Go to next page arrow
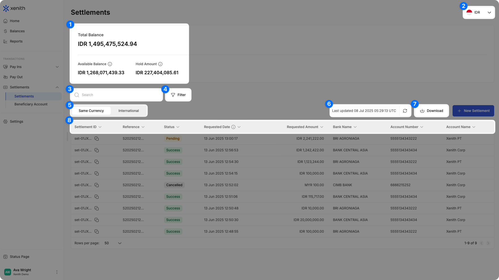The width and height of the screenshot is (499, 280). click(488, 243)
